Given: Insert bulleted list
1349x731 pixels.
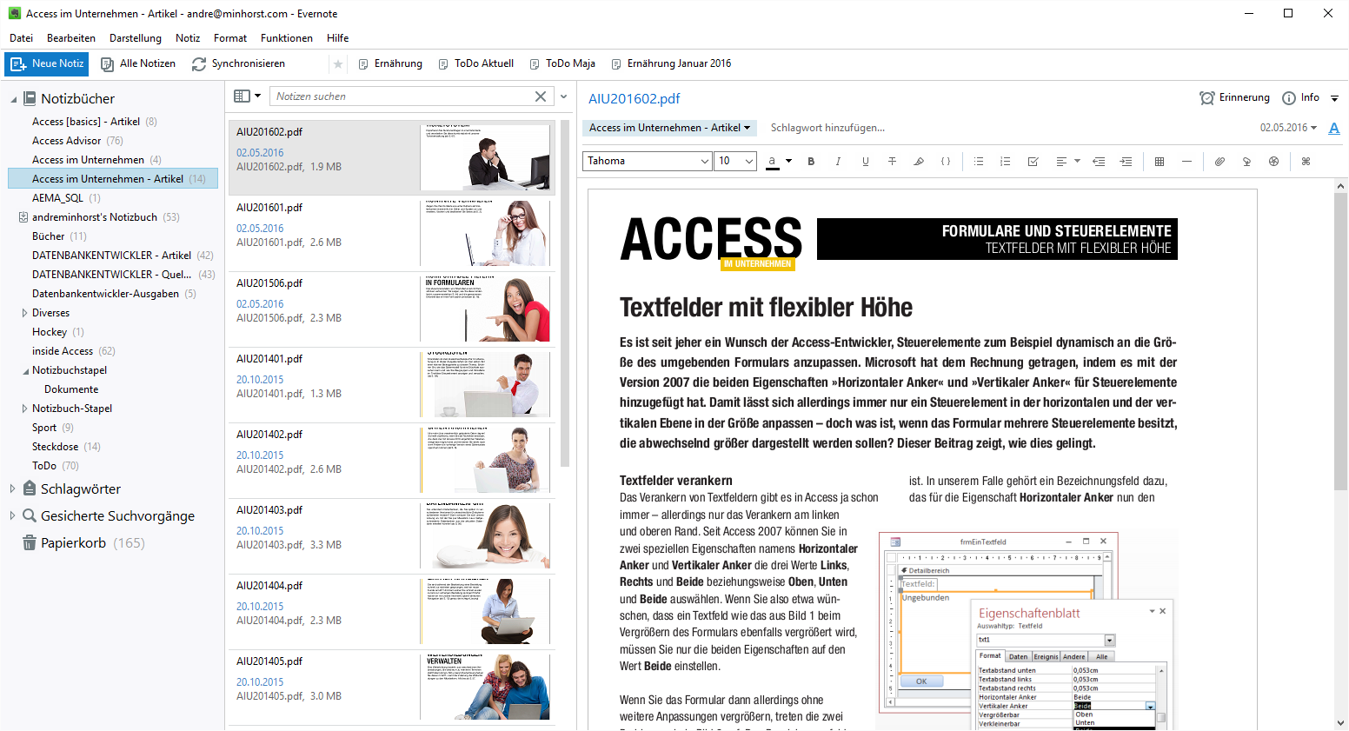Looking at the screenshot, I should [979, 162].
